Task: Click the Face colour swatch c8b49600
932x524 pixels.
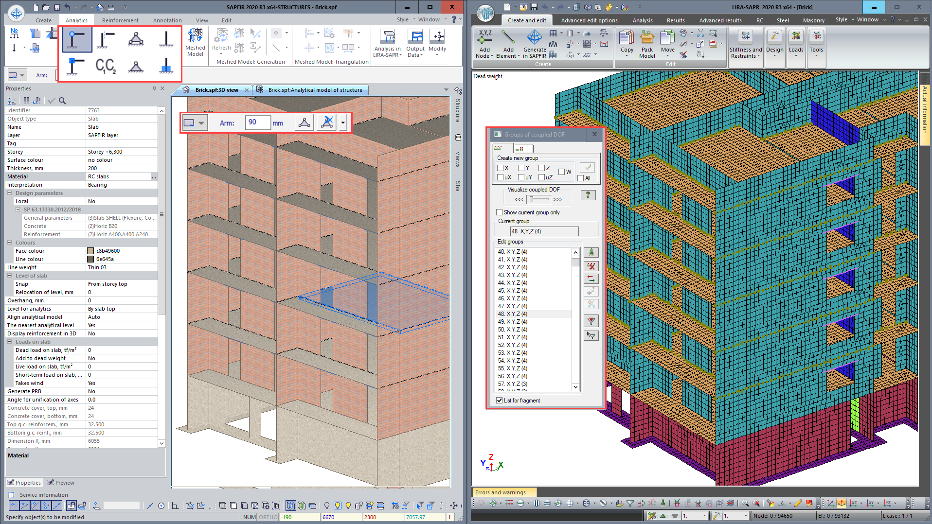Action: pyautogui.click(x=90, y=251)
